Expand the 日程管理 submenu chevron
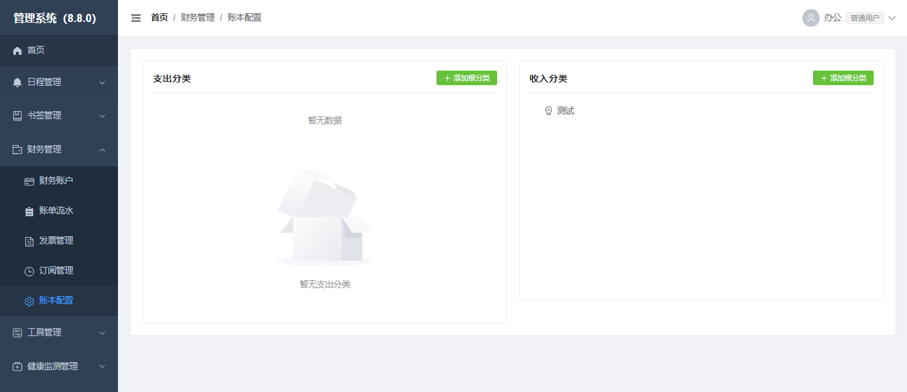907x392 pixels. (x=102, y=83)
